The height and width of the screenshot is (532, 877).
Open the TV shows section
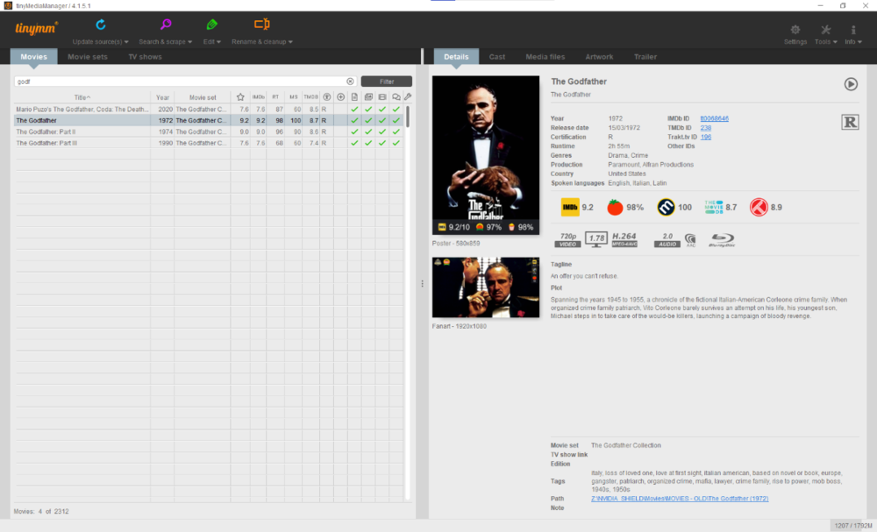[x=145, y=56]
